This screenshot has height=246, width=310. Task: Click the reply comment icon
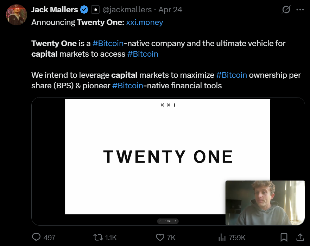coord(37,237)
